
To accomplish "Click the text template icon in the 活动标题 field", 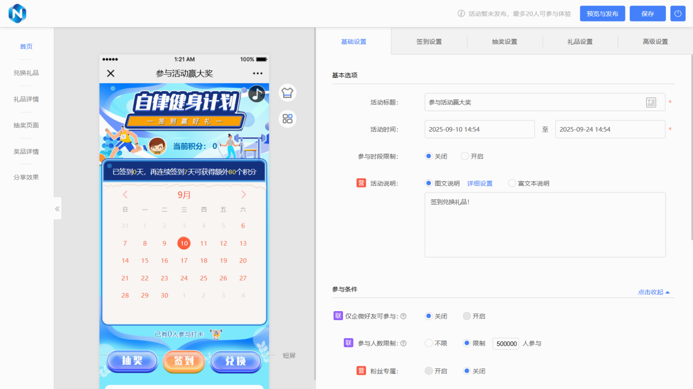I will click(651, 102).
